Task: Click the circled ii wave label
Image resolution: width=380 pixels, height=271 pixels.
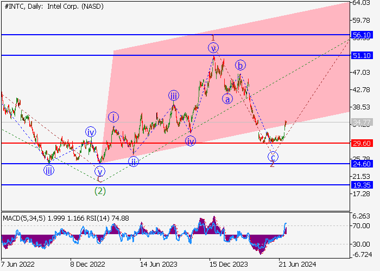Action: point(134,161)
